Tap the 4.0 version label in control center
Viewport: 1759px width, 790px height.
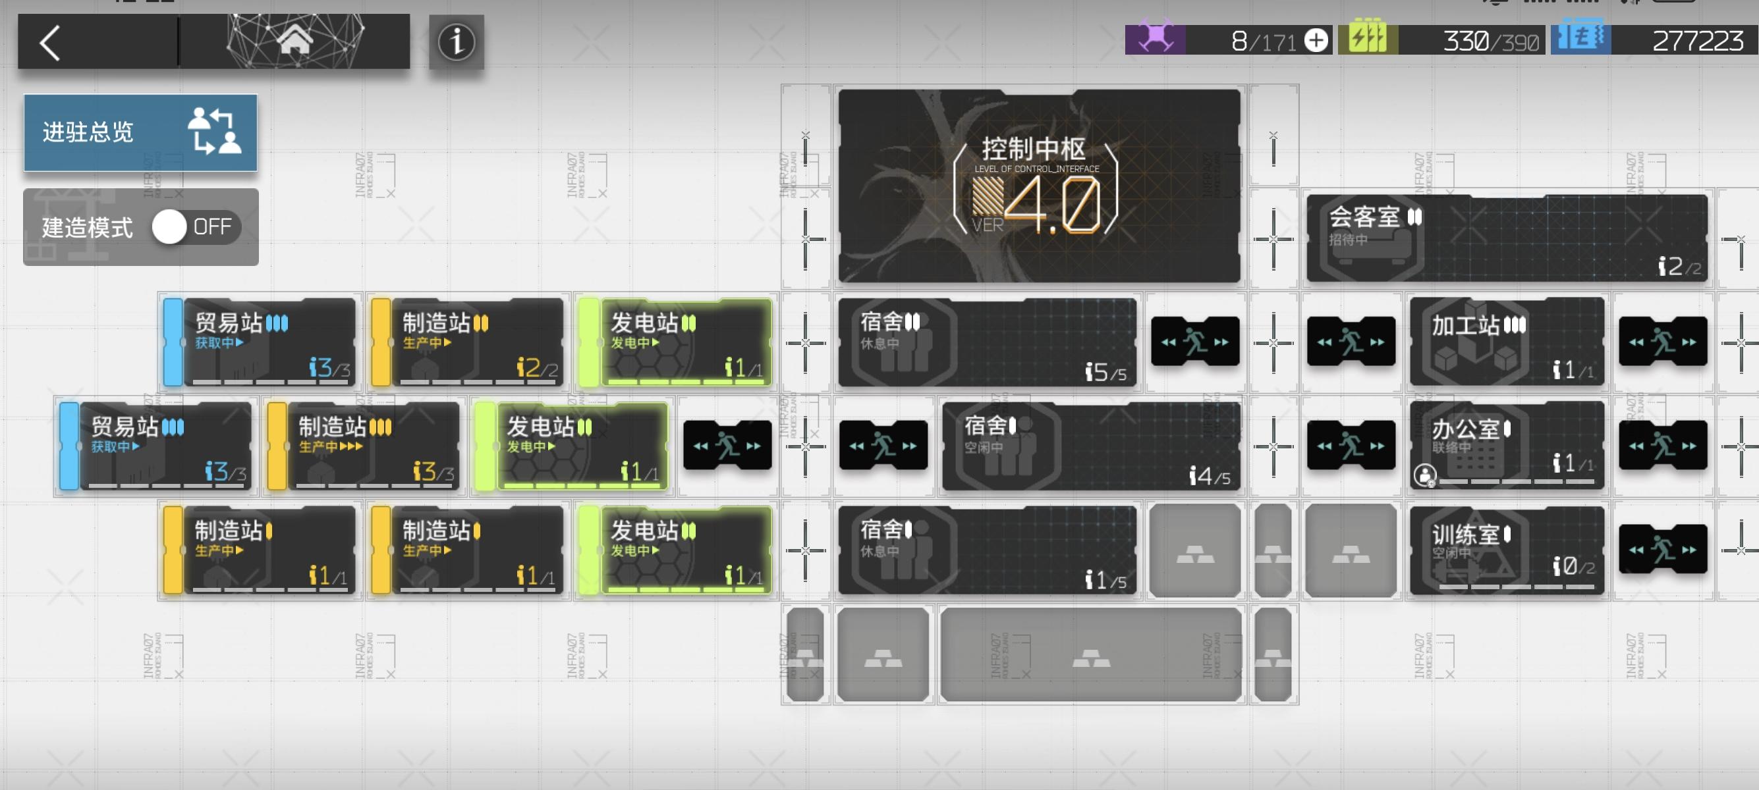(x=1051, y=205)
